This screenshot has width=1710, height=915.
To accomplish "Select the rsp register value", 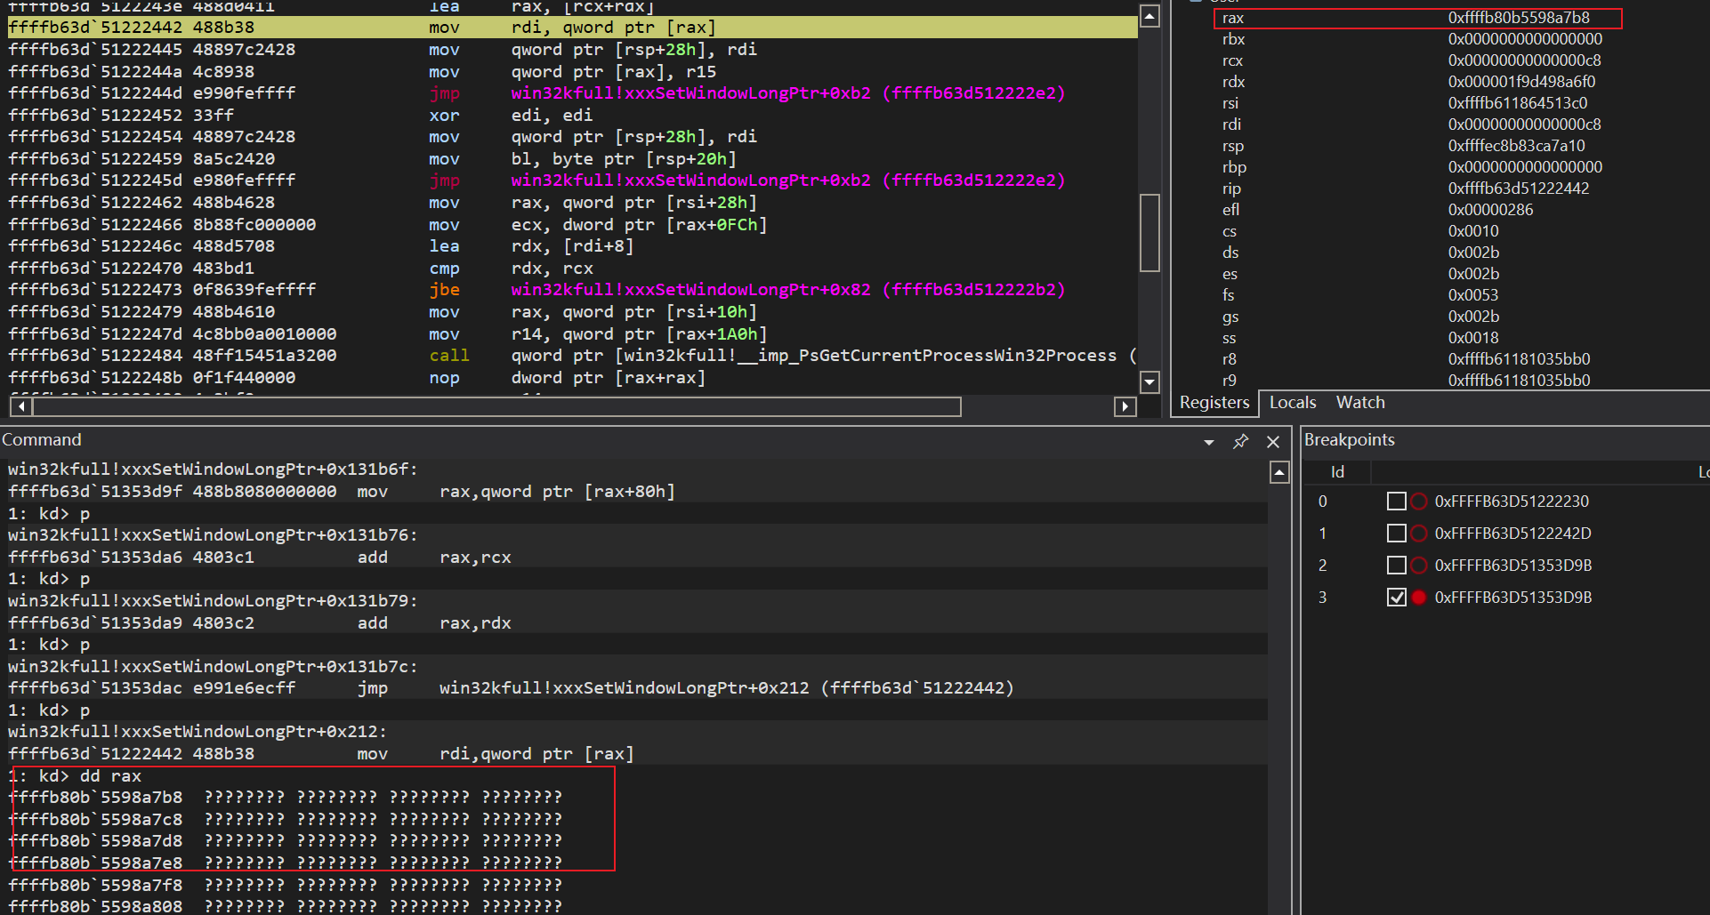I will pyautogui.click(x=1516, y=146).
